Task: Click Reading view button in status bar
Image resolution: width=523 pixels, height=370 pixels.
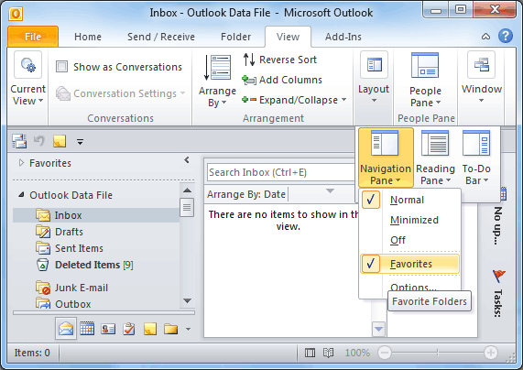Action: (x=328, y=353)
